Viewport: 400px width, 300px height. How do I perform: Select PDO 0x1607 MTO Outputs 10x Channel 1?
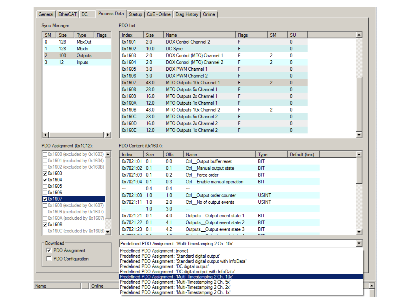pos(214,83)
